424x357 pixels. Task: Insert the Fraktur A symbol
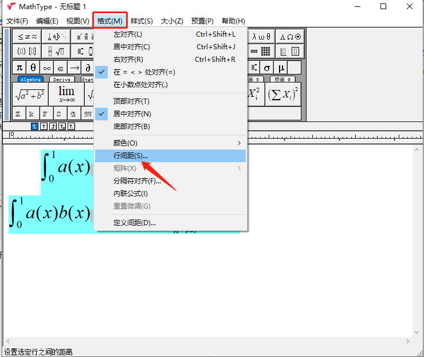click(73, 114)
